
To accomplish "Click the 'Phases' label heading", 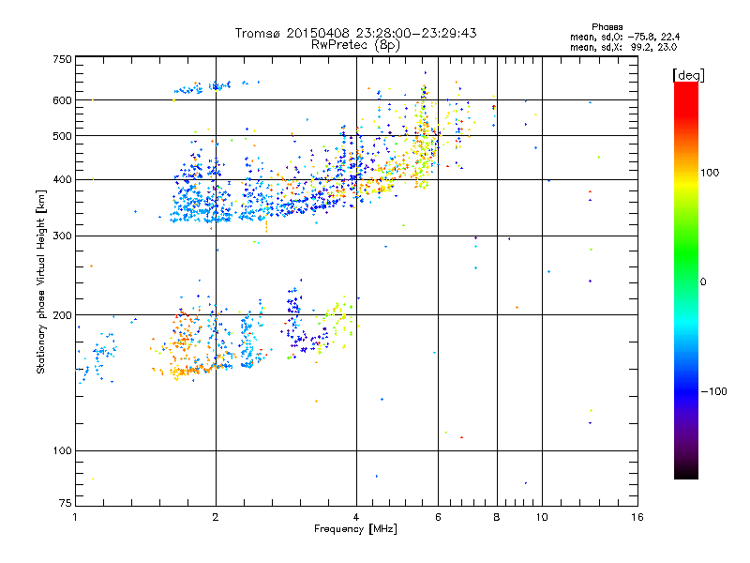I will [607, 27].
